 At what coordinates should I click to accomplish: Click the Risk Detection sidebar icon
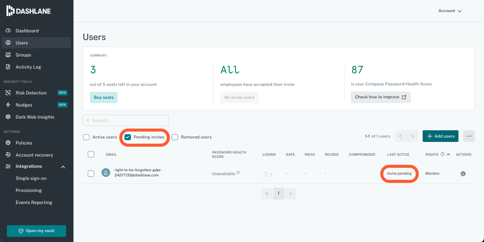8,93
